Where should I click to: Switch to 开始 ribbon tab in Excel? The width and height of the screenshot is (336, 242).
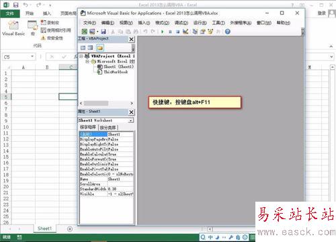tap(30, 13)
